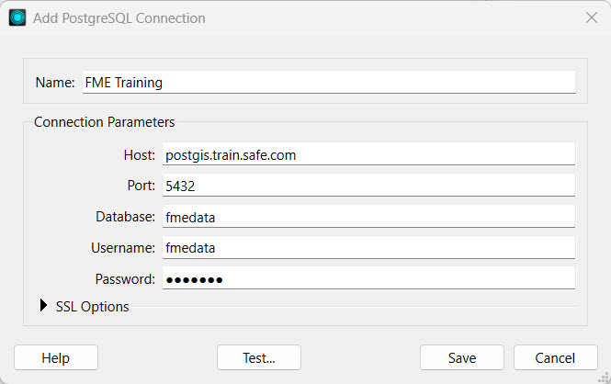The height and width of the screenshot is (384, 611).
Task: Click the masked Password field
Action: click(368, 278)
